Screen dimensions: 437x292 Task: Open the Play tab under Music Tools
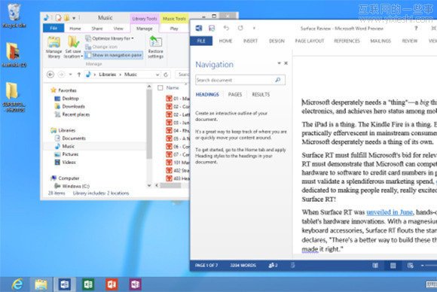[x=174, y=29]
